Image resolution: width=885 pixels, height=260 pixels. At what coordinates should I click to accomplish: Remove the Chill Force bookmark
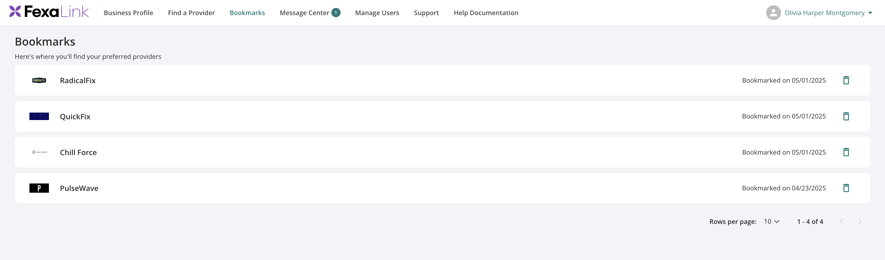click(x=846, y=152)
